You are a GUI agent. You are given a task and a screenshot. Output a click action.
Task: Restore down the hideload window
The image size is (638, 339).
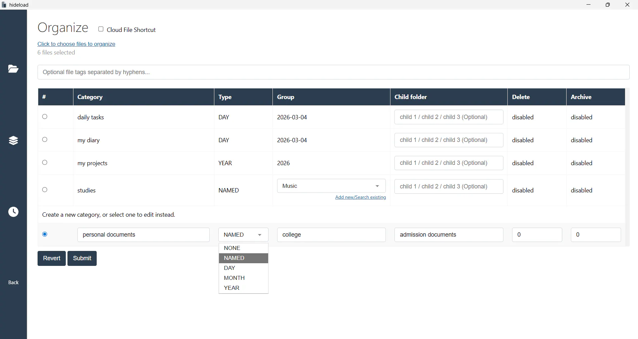pos(608,5)
